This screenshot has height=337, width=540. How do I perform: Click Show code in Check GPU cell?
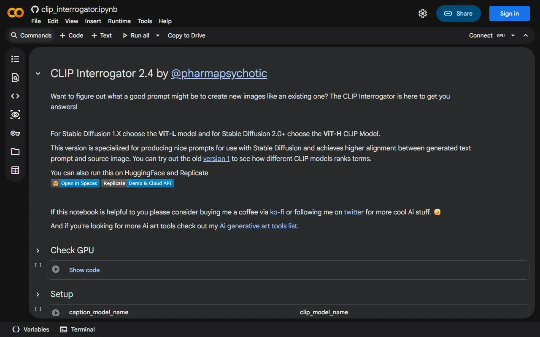[x=84, y=270]
